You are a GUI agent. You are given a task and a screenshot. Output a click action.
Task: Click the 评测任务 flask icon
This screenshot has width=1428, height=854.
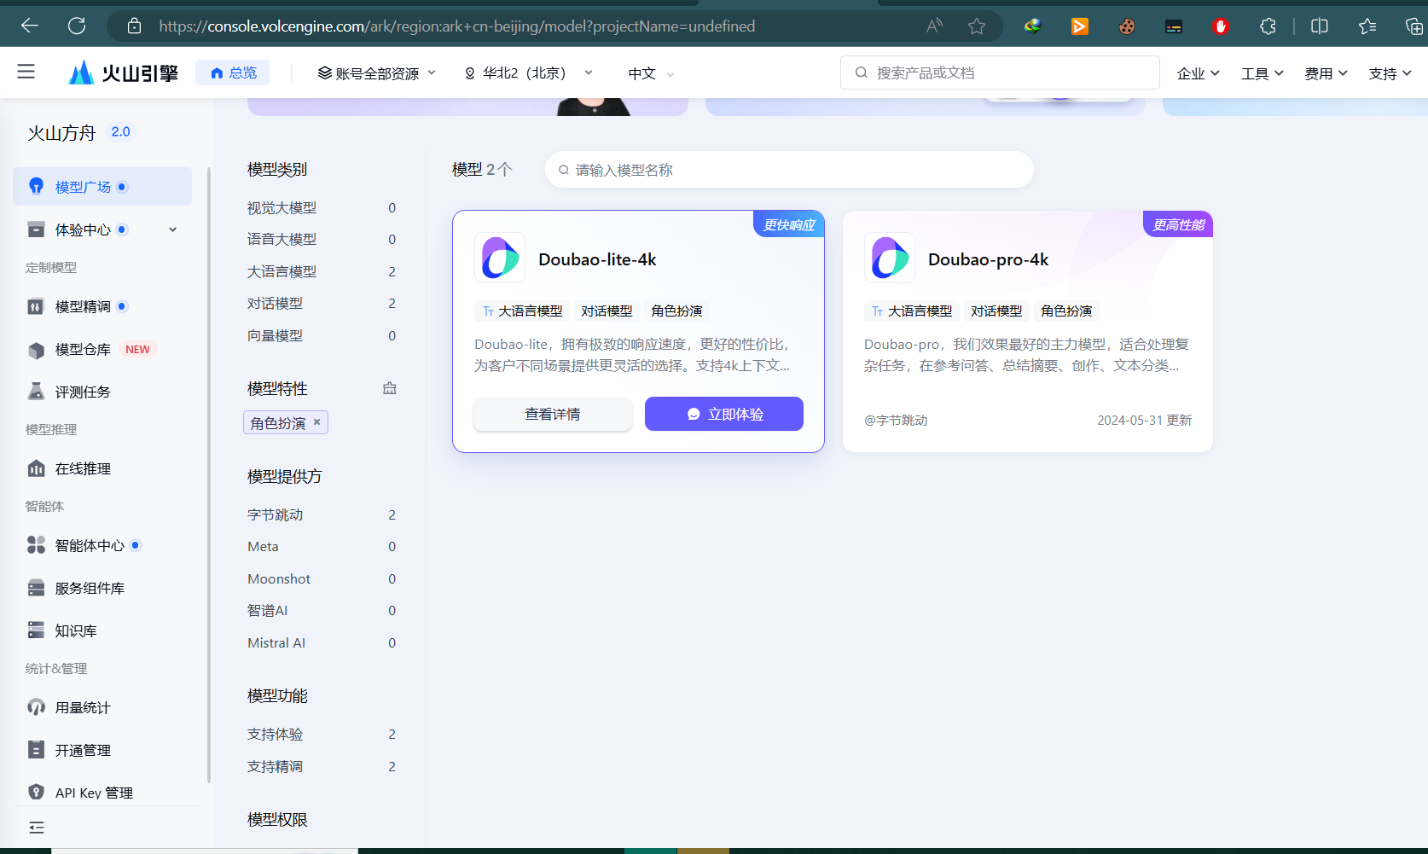[x=36, y=392]
